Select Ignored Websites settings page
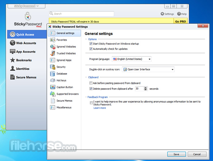The image size is (213, 161). [65, 47]
